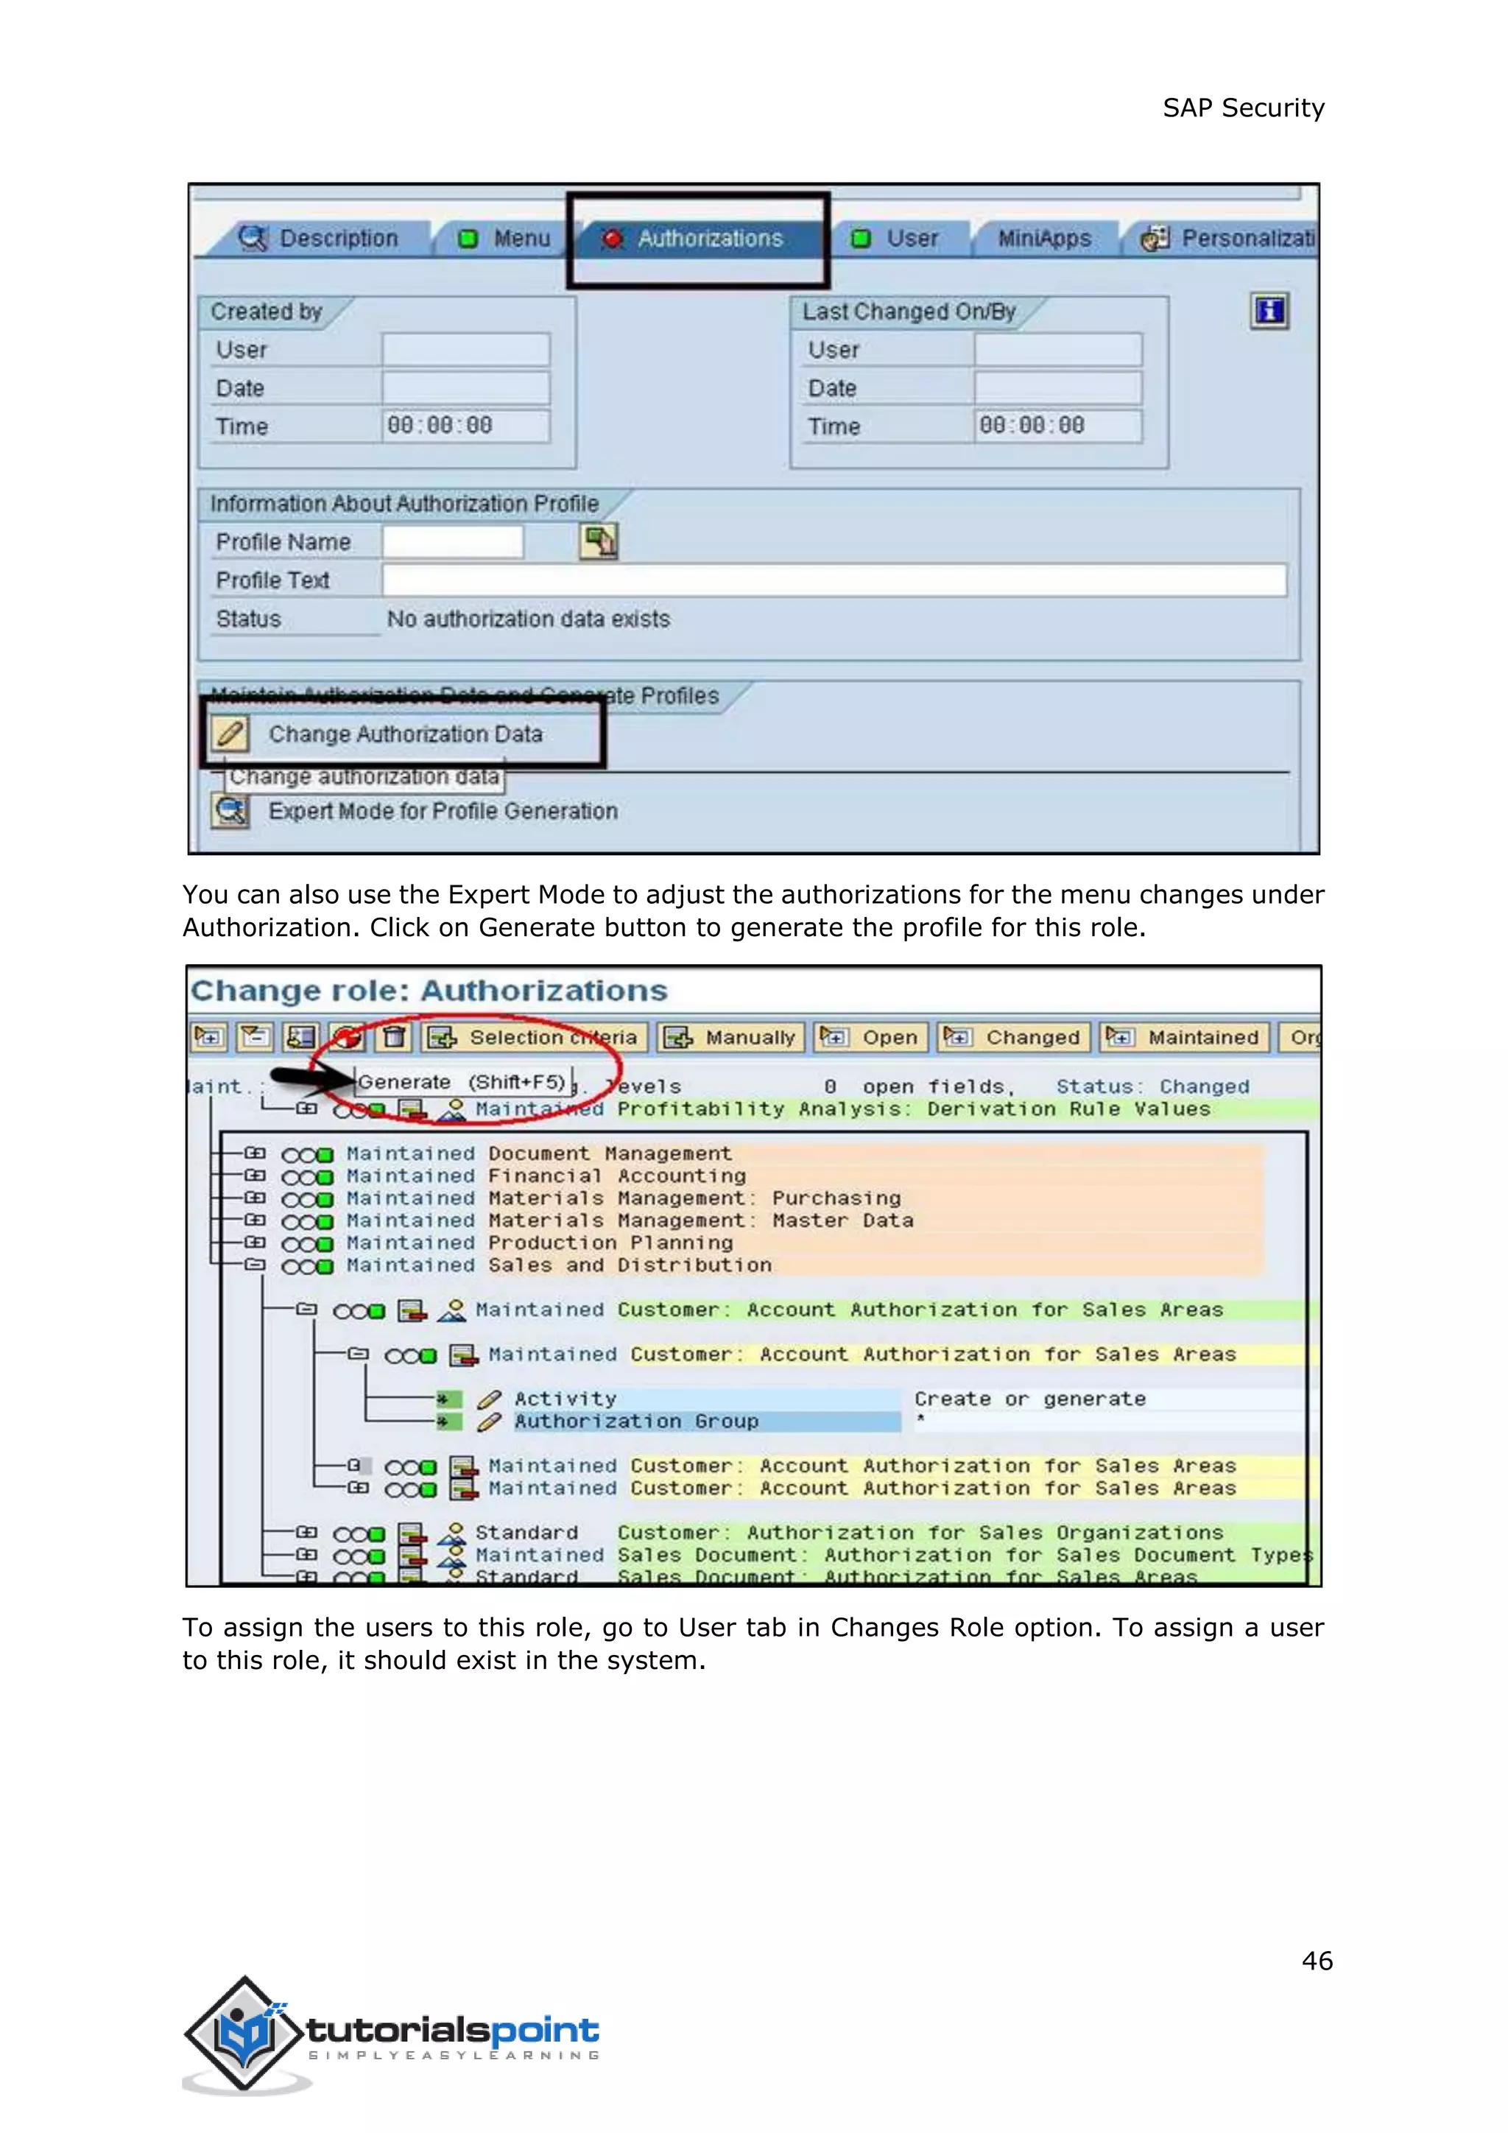Open the Menu tab
This screenshot has width=1508, height=2133.
coord(504,239)
